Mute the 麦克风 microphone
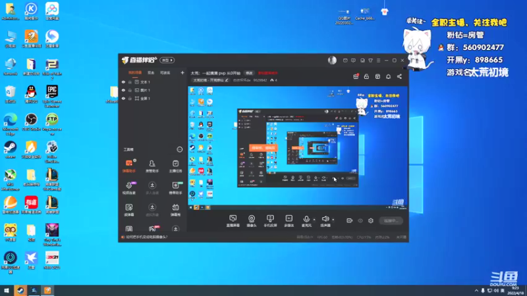 pos(306,221)
